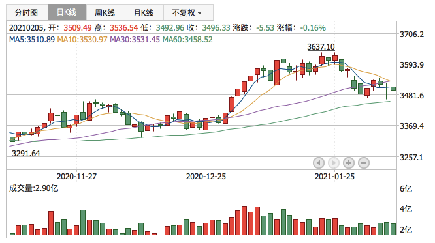The height and width of the screenshot is (243, 435).
Task: Click the scroll right arrow icon
Action: coord(334,163)
